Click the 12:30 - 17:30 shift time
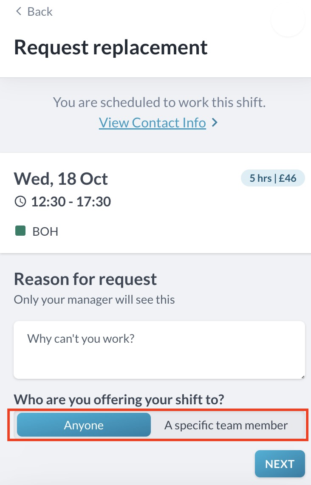 71,201
